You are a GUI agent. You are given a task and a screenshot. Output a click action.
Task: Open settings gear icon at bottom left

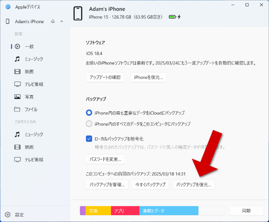click(8, 215)
